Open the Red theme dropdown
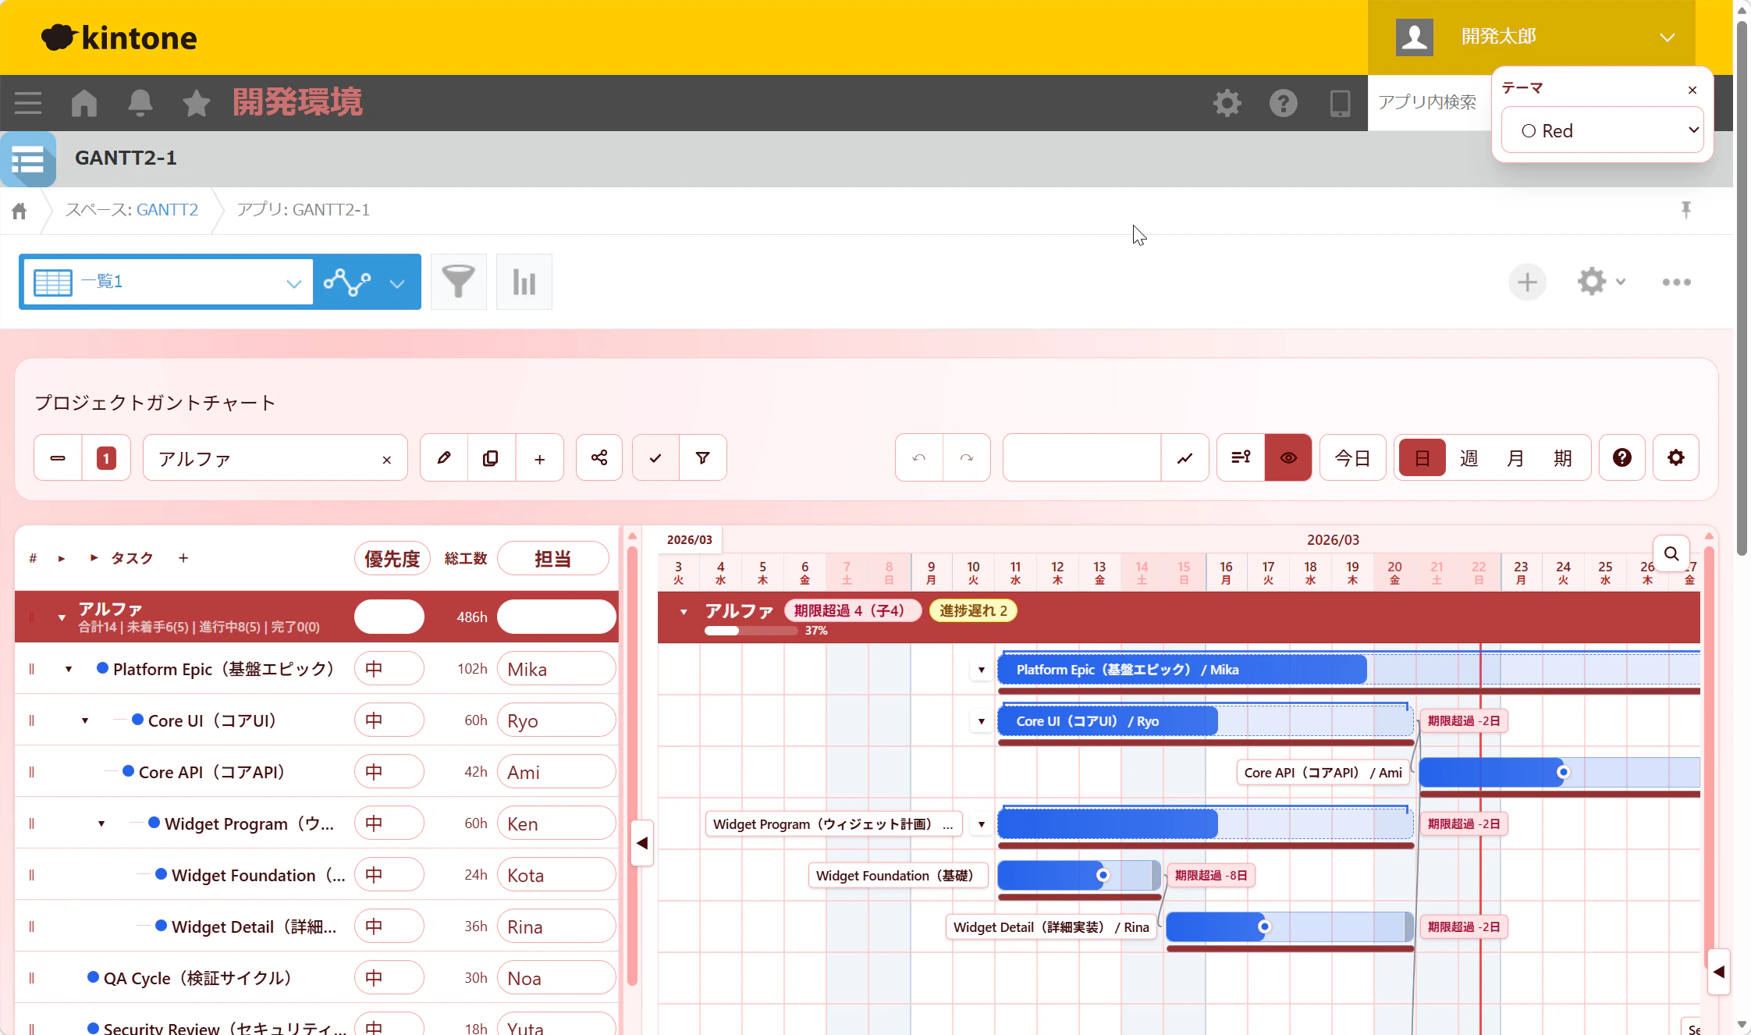Screen dimensions: 1751x1035 coord(1602,130)
